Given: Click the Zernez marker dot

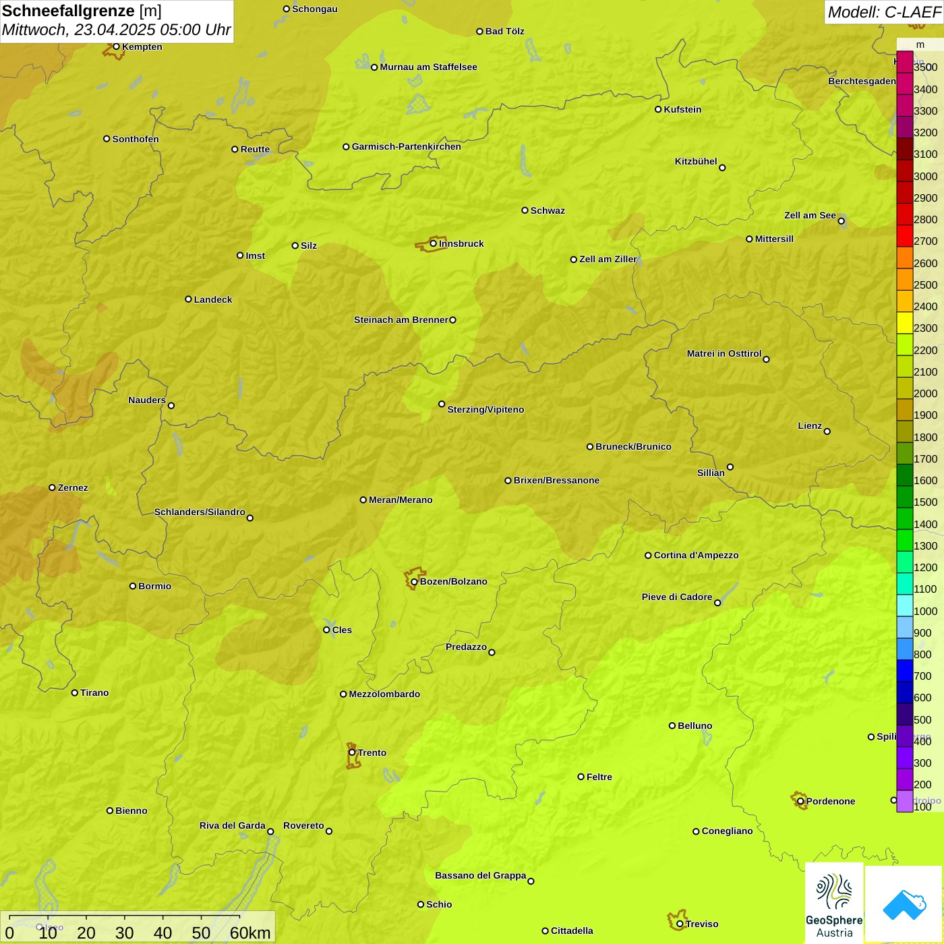Looking at the screenshot, I should pos(52,488).
